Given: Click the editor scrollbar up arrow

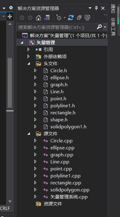Looking at the screenshot, I should point(10,24).
